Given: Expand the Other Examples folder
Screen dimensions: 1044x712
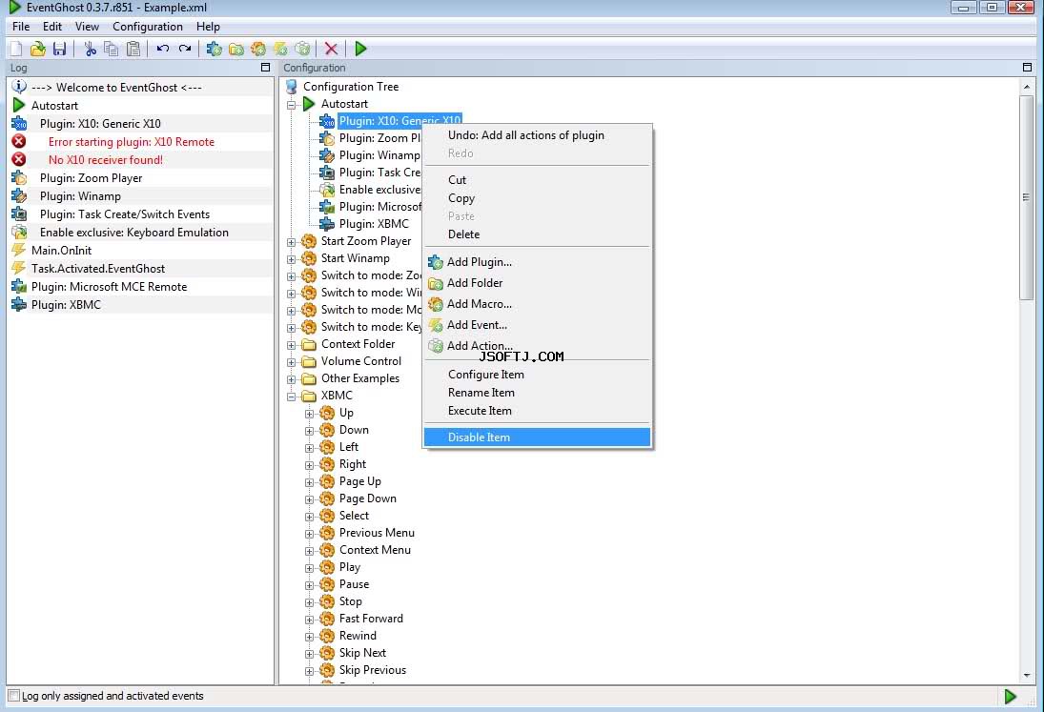Looking at the screenshot, I should click(x=291, y=380).
